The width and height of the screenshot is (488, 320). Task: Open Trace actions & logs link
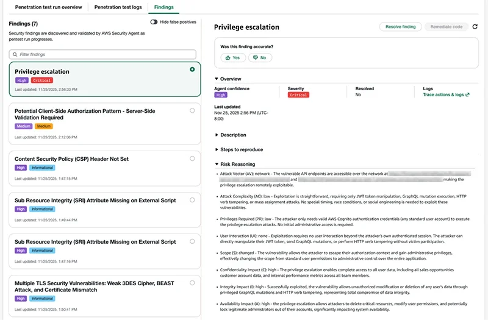pyautogui.click(x=443, y=95)
